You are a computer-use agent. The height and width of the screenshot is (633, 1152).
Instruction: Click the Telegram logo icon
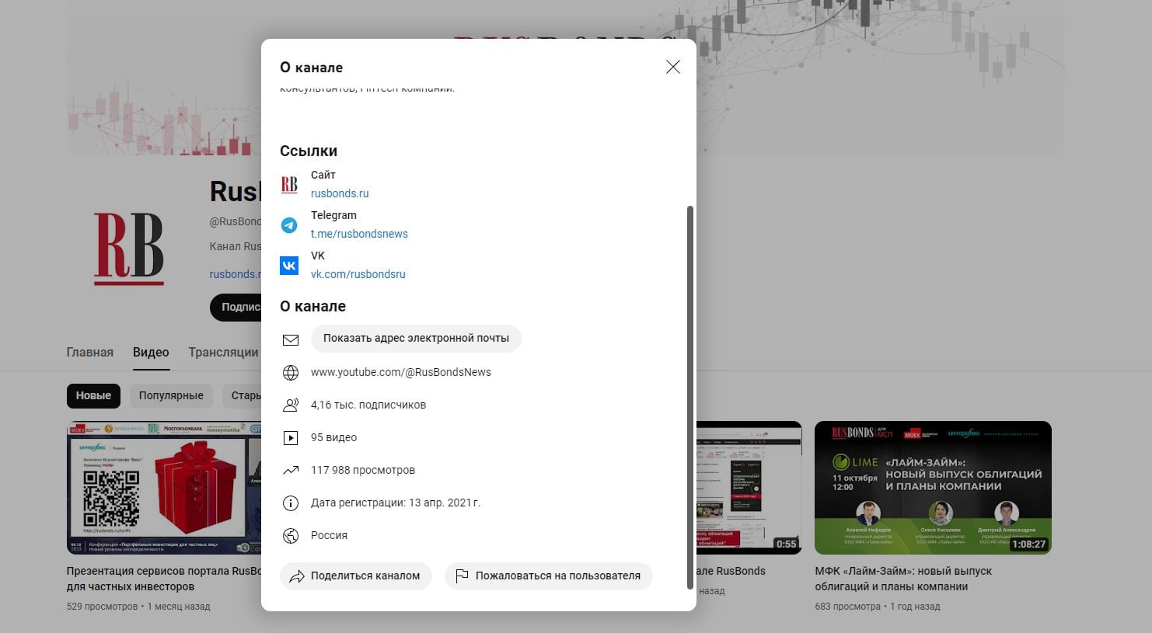289,225
